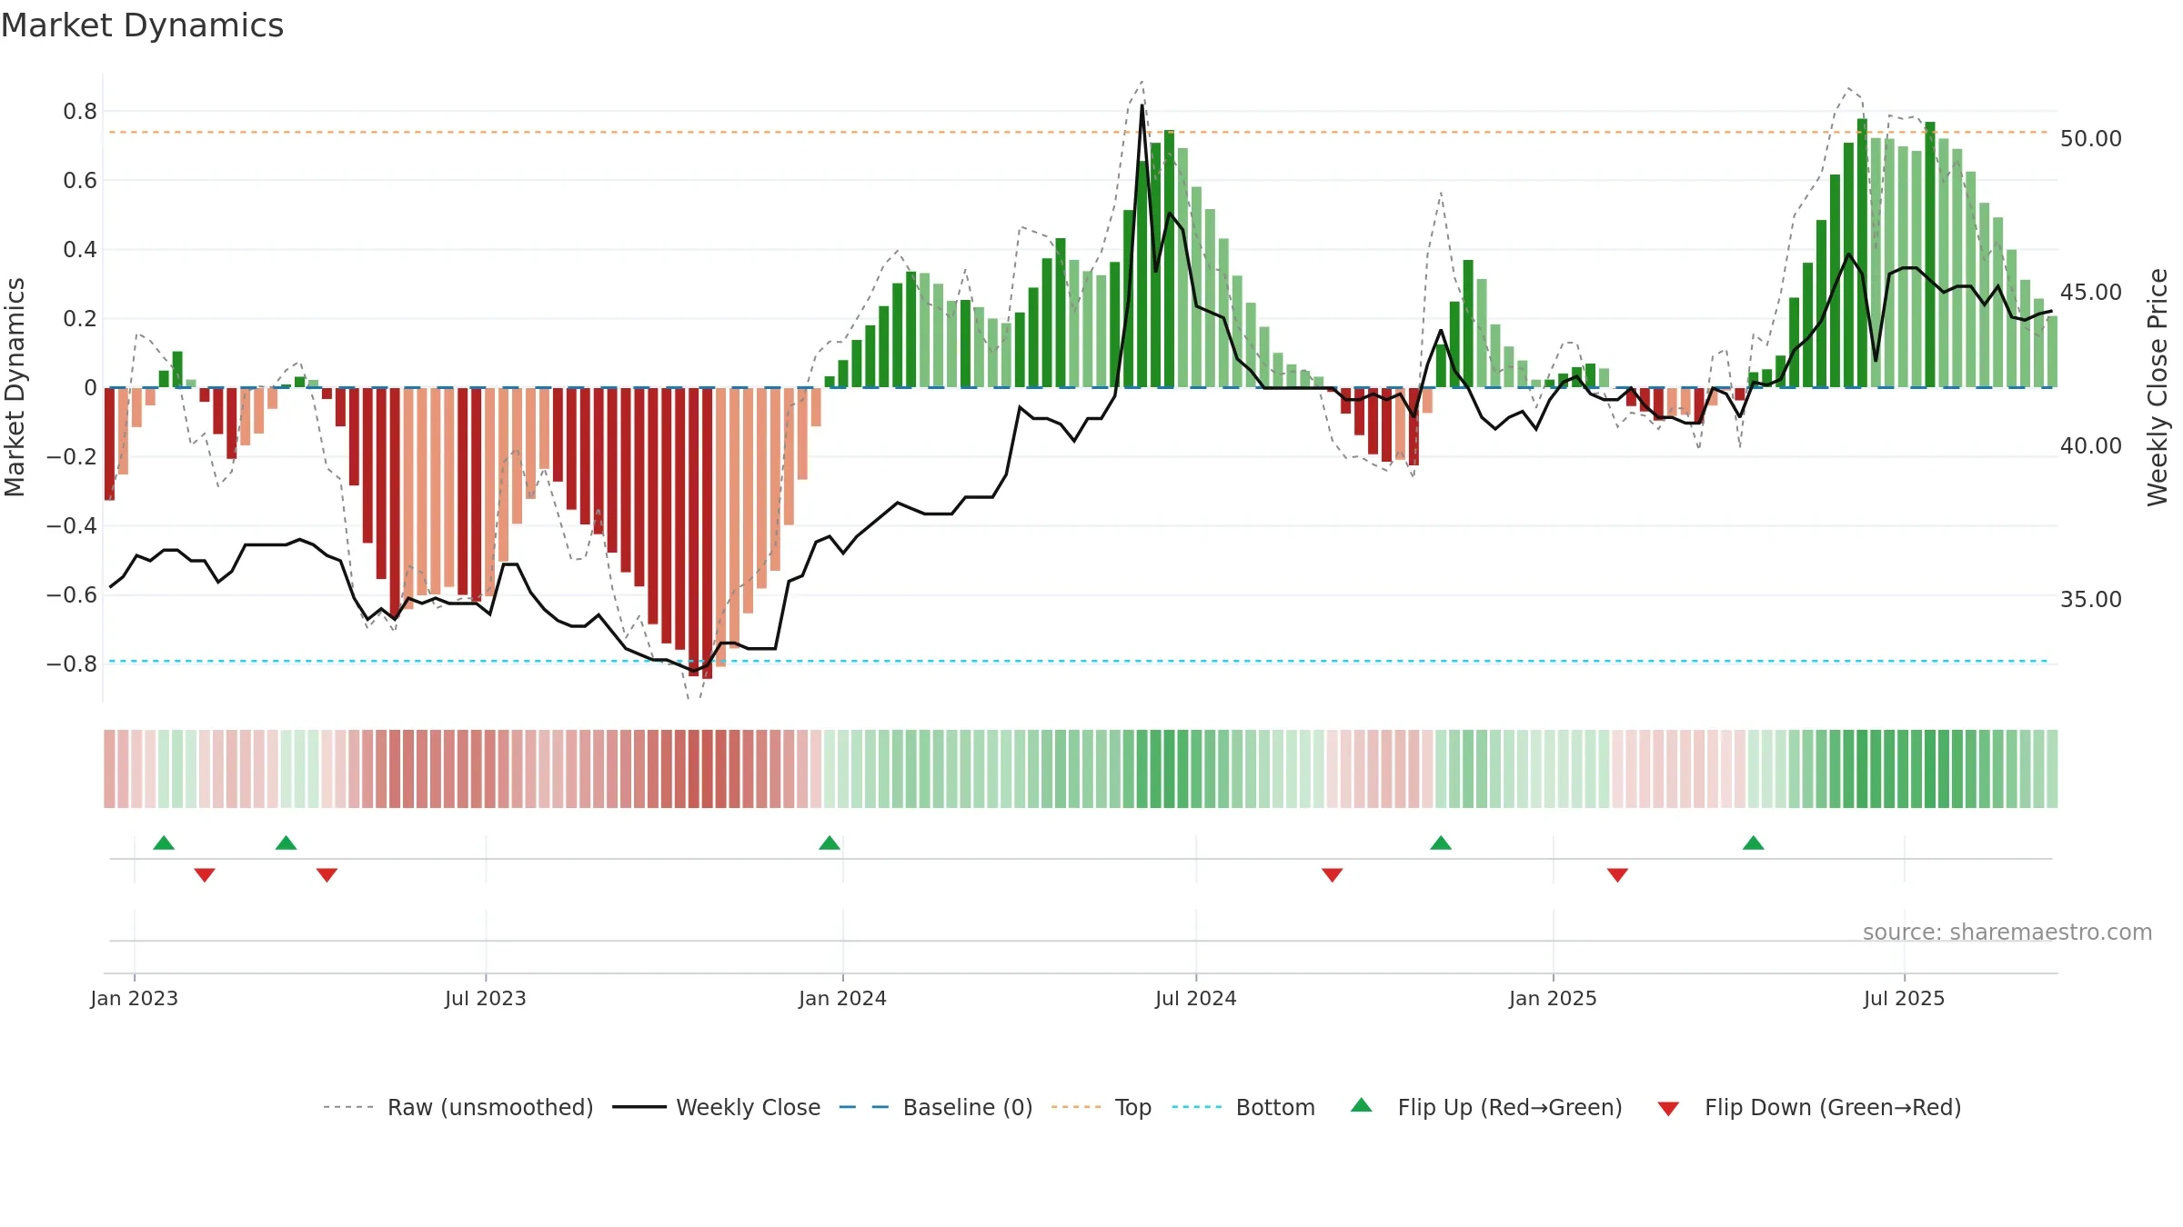
Task: Click the Flip Down triangle icon in legend
Action: coord(1668,1109)
